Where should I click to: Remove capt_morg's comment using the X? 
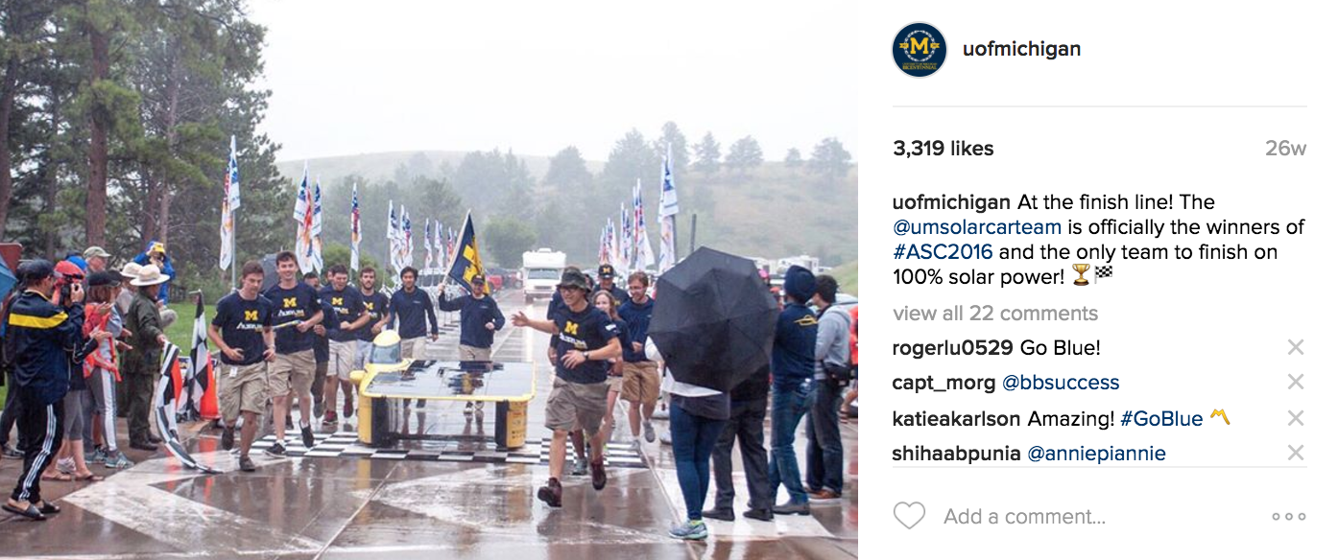pos(1296,383)
